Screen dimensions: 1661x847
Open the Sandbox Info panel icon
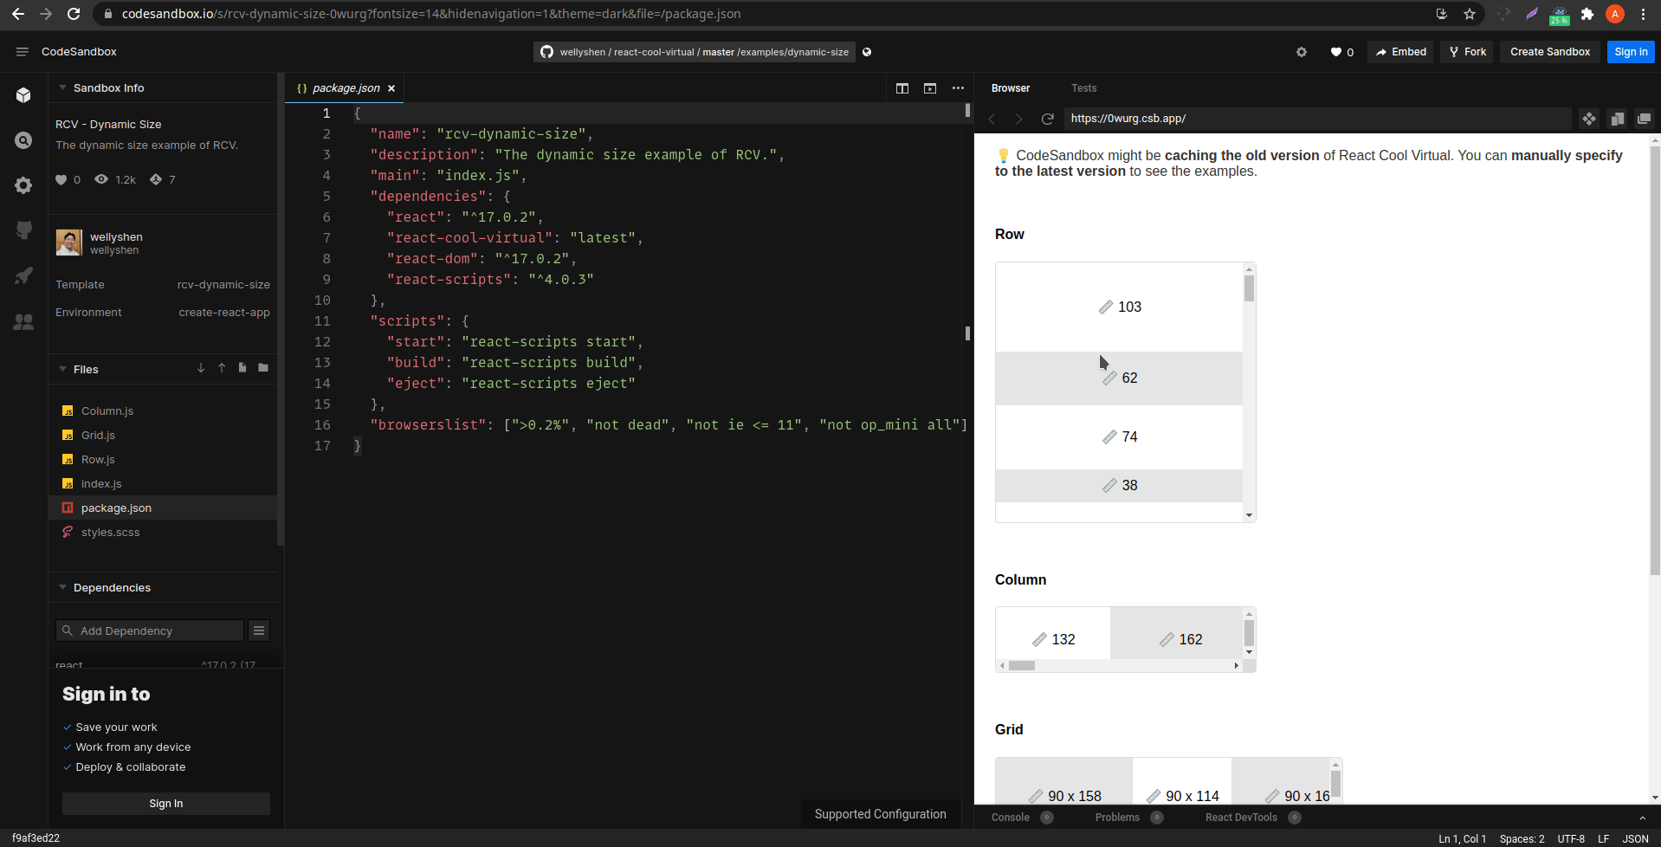pos(23,94)
